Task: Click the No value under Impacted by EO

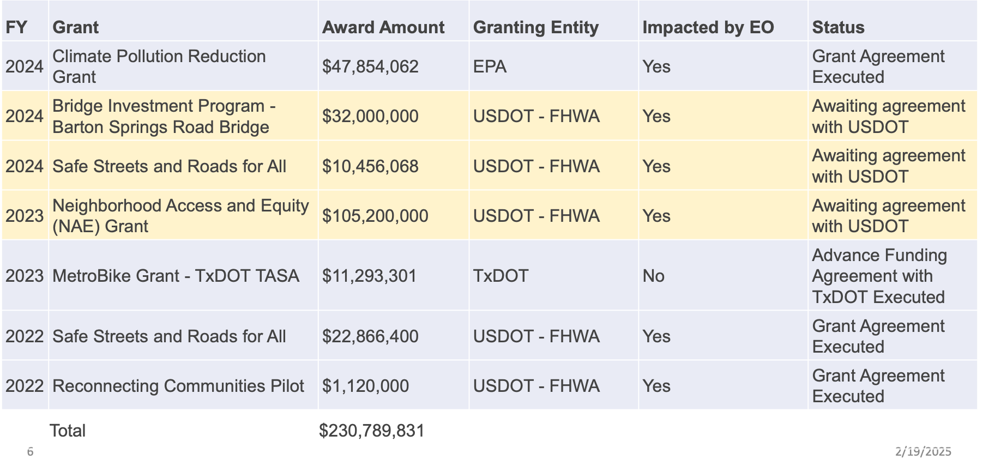Action: click(653, 276)
